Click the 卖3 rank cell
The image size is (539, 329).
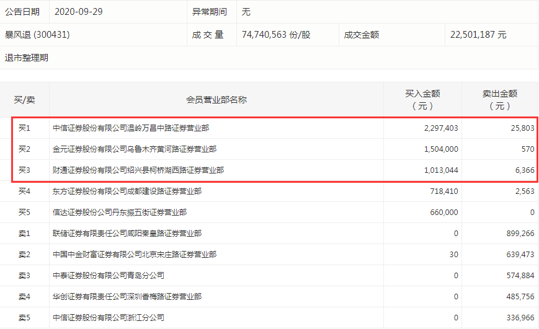coord(24,276)
